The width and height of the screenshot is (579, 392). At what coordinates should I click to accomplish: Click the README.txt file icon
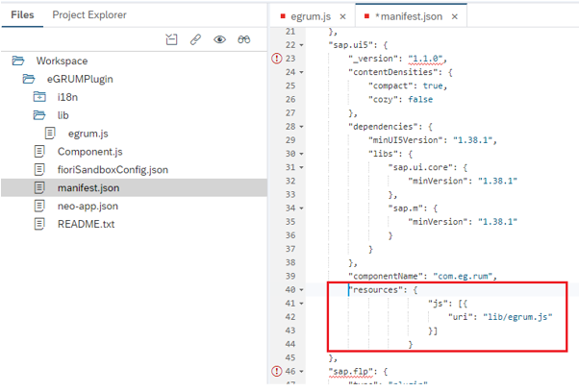tap(39, 224)
